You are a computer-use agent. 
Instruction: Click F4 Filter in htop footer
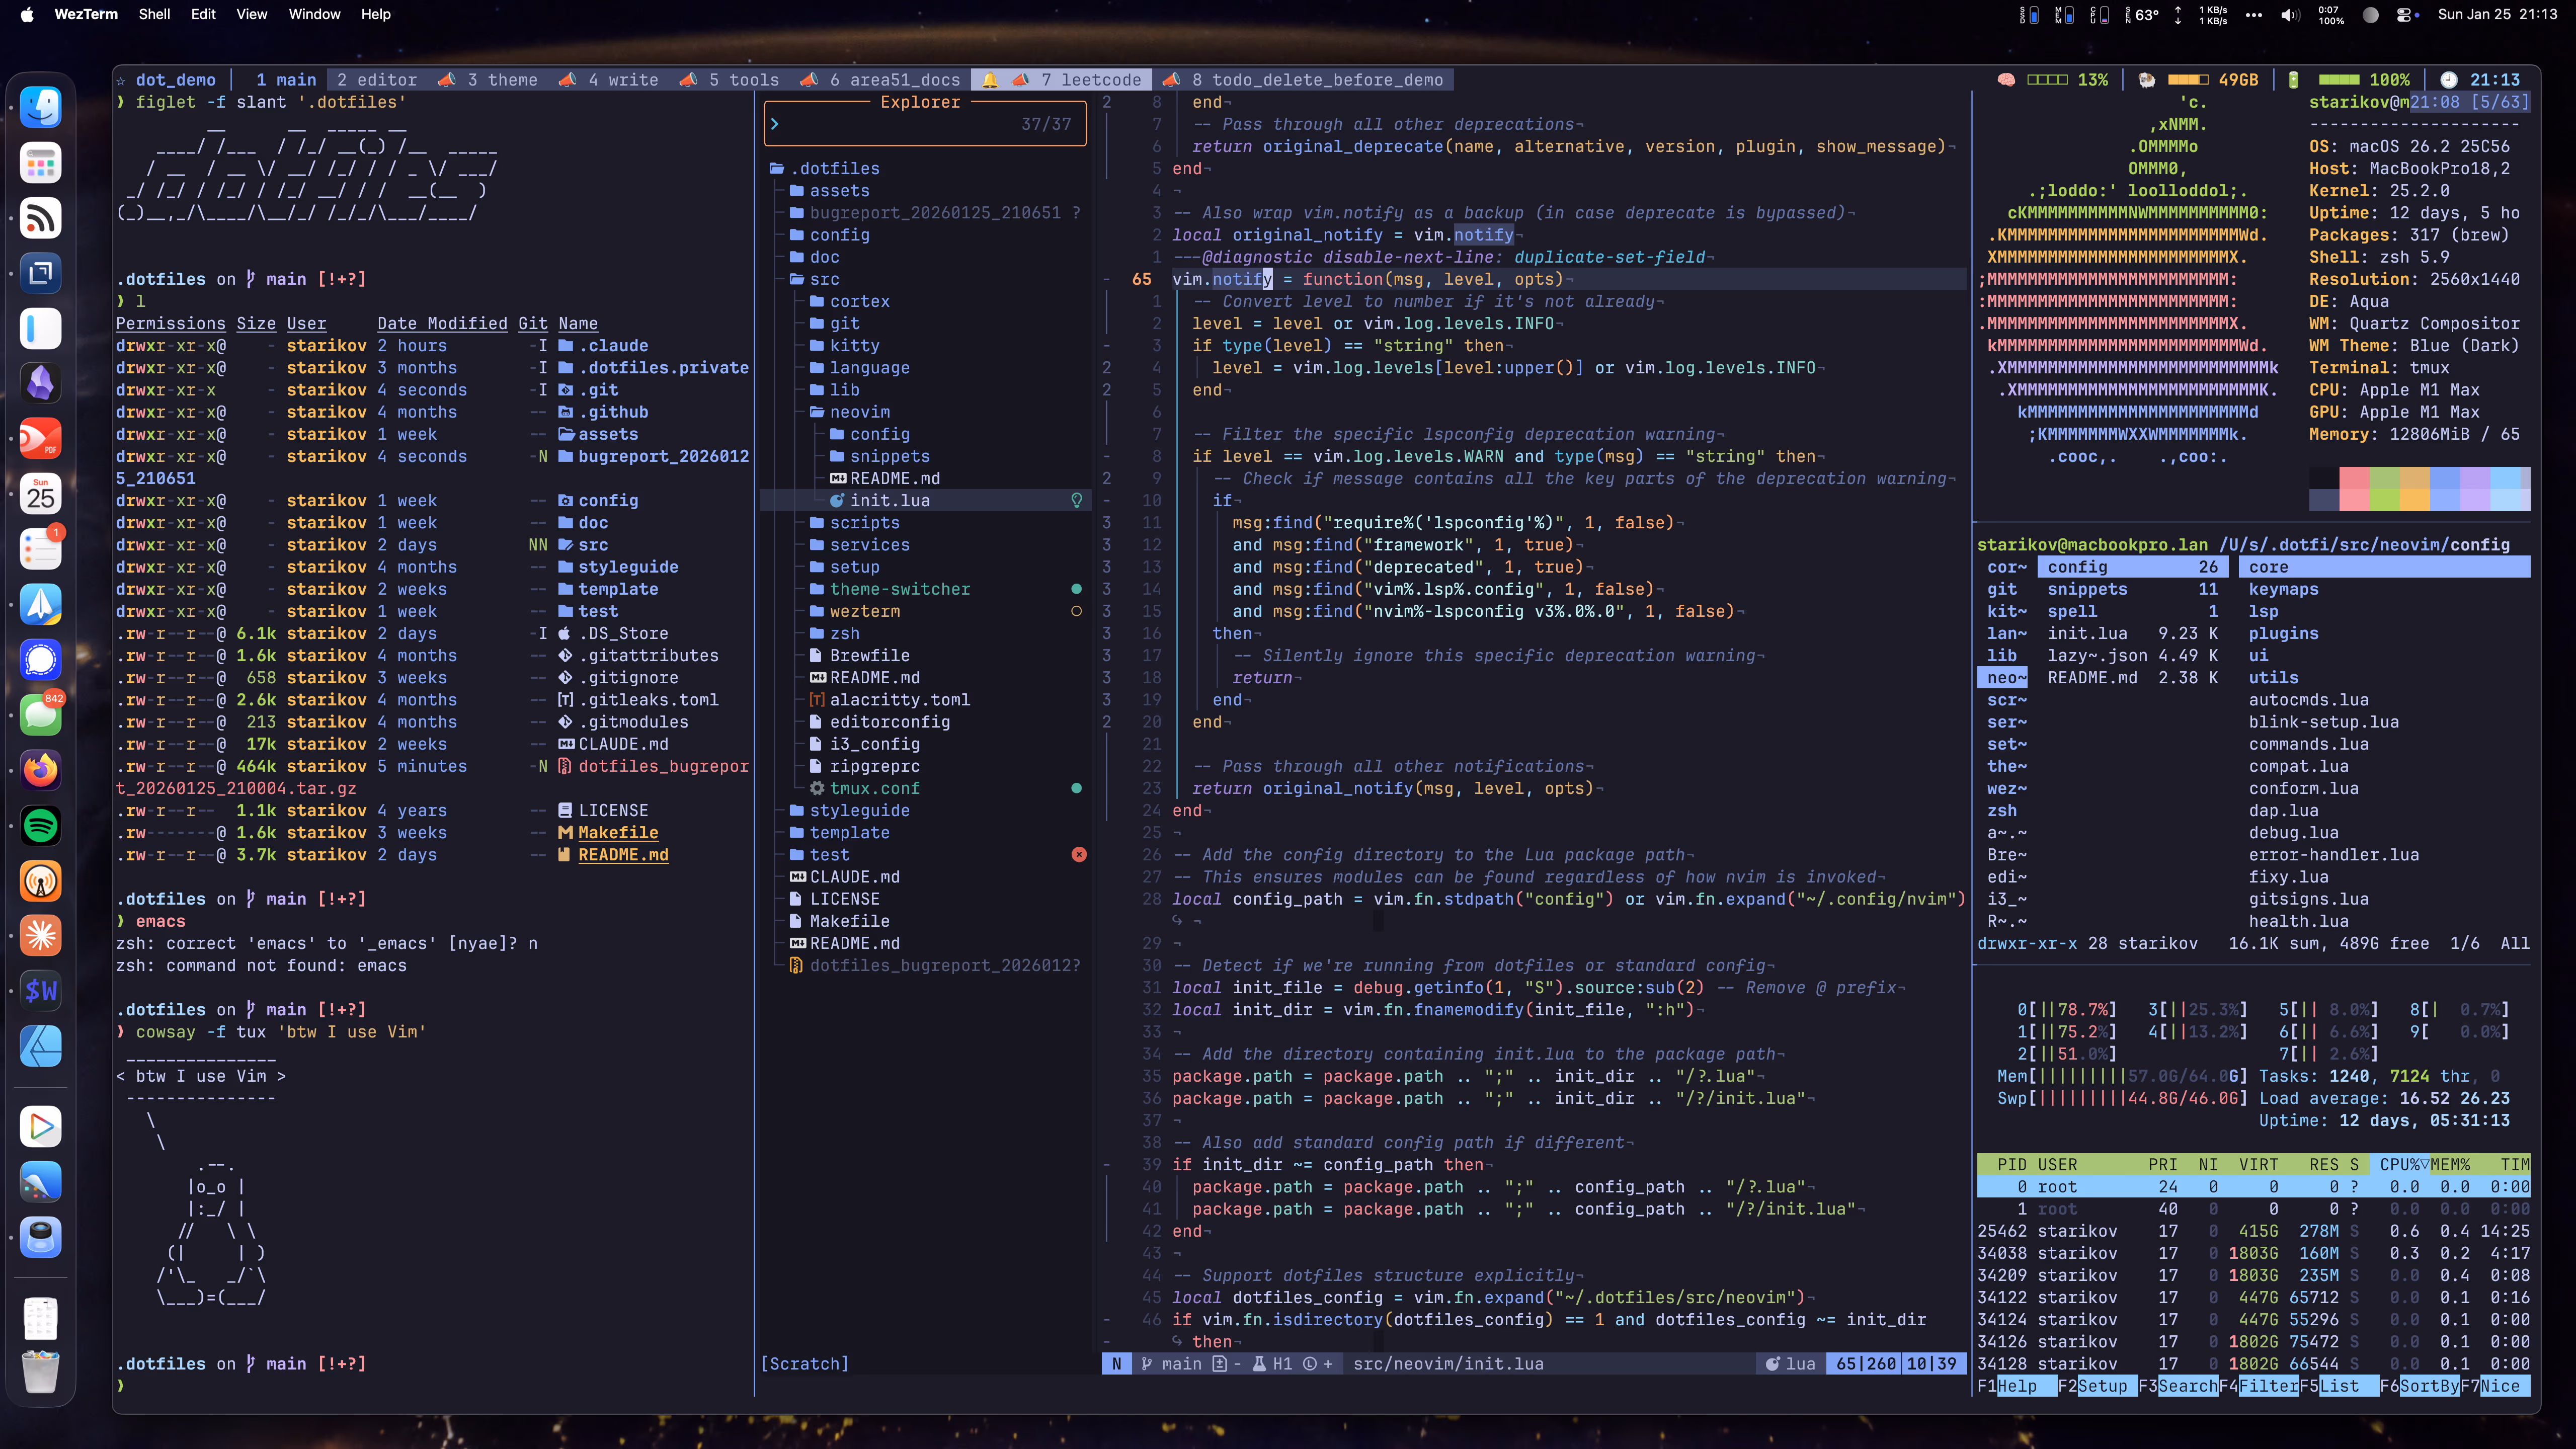[x=2258, y=1386]
